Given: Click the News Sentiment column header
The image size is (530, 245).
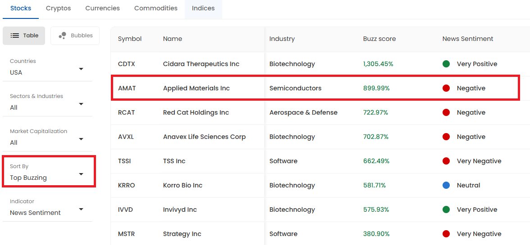Looking at the screenshot, I should tap(468, 39).
